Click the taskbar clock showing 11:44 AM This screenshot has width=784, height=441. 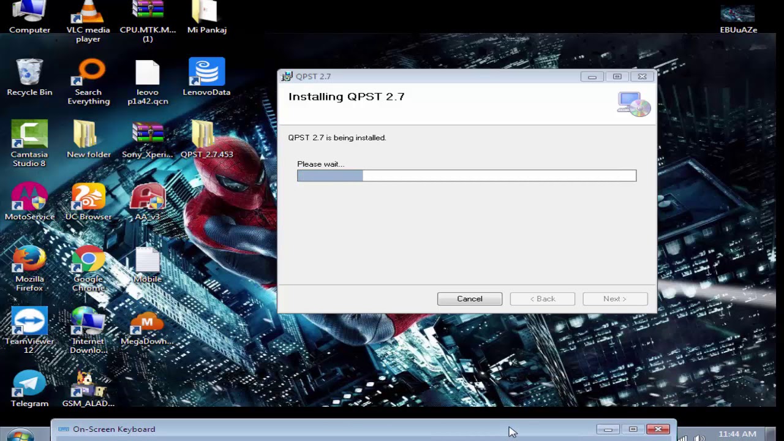[x=737, y=434]
